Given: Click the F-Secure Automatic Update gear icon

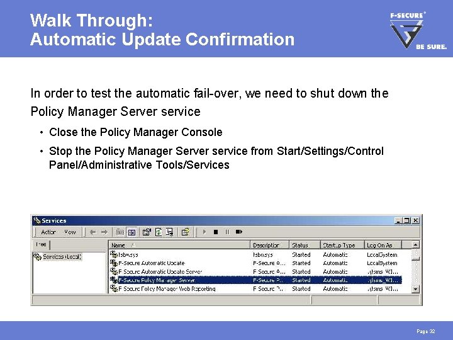Looking at the screenshot, I should pos(114,263).
